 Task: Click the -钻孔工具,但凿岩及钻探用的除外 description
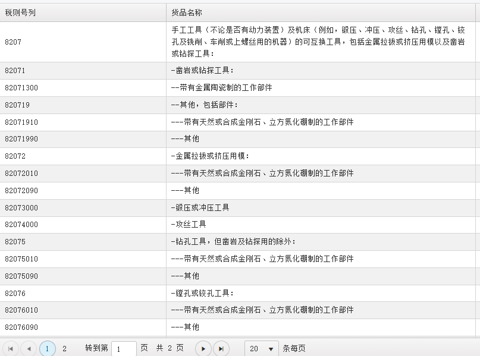pyautogui.click(x=233, y=241)
